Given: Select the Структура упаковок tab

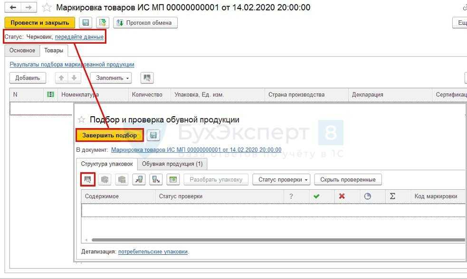Looking at the screenshot, I should (107, 164).
